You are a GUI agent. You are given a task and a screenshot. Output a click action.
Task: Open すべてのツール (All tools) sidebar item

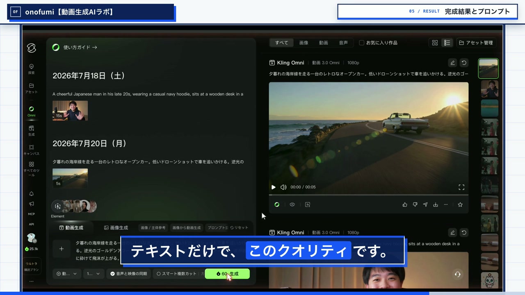(32, 169)
